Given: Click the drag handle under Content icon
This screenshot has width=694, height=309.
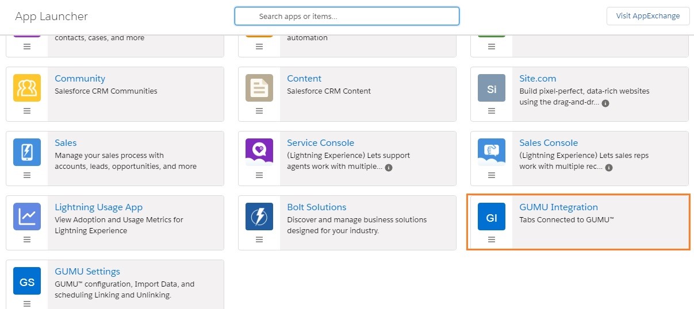Looking at the screenshot, I should tap(259, 111).
